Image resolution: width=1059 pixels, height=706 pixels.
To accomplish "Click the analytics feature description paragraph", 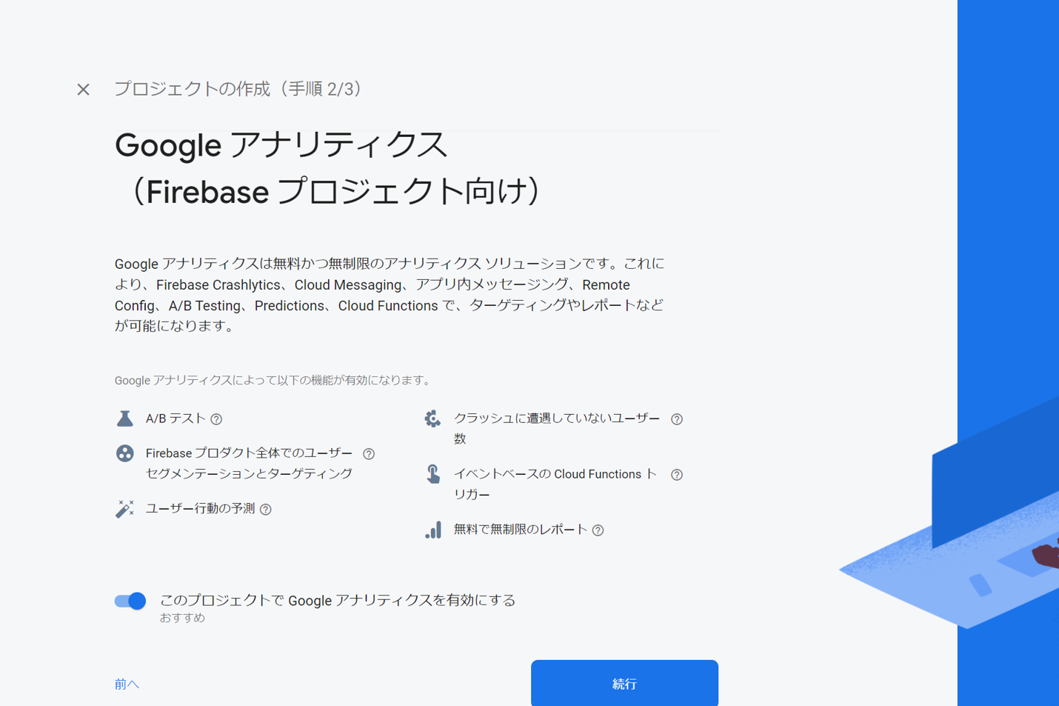I will click(x=389, y=294).
